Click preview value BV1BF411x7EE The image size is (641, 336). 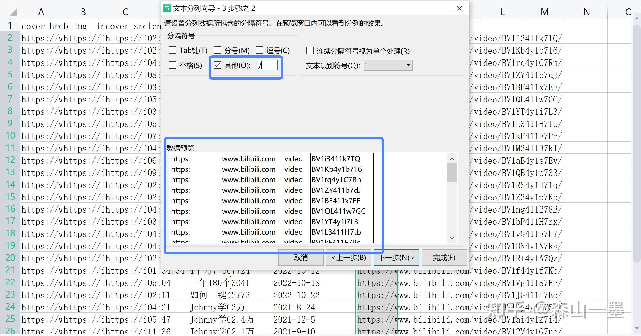(336, 201)
